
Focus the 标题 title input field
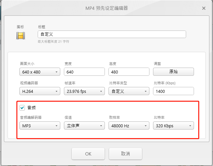[x=112, y=34]
